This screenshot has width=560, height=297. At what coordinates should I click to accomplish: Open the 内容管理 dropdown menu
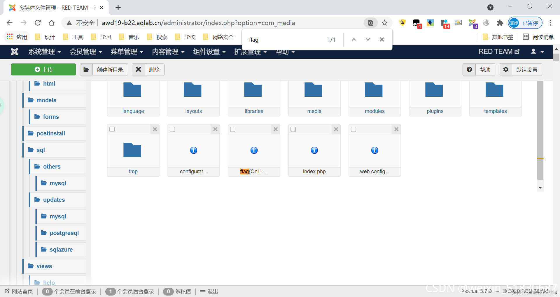click(168, 52)
